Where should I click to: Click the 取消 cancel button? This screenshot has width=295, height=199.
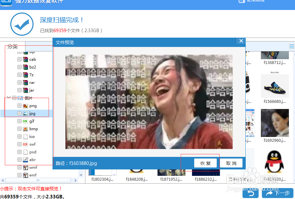pos(231,163)
